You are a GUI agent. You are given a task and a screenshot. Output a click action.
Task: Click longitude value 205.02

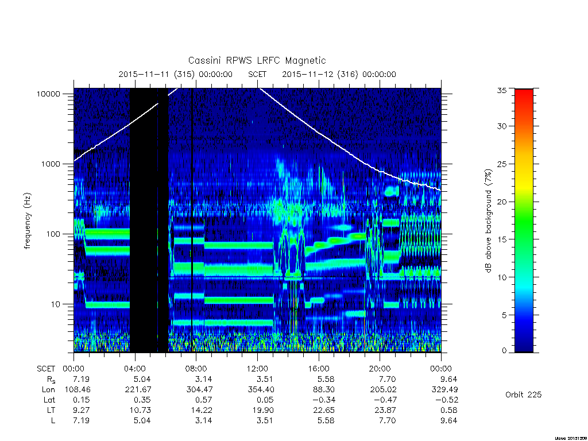[383, 390]
